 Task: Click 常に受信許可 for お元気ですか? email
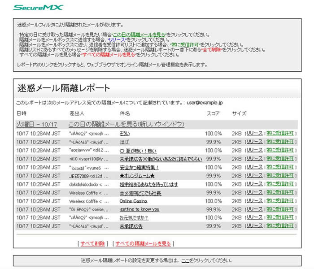(x=280, y=217)
